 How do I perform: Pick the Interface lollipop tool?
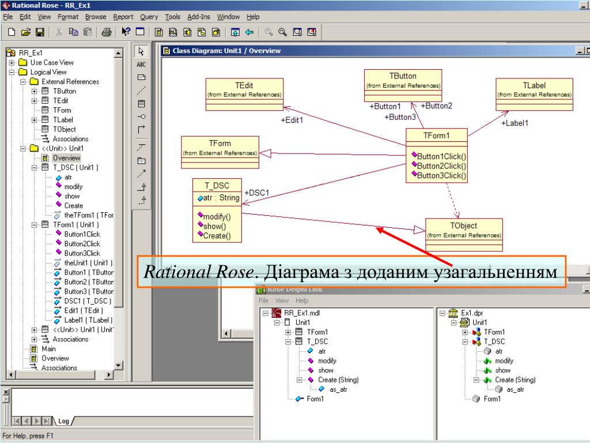pyautogui.click(x=141, y=117)
